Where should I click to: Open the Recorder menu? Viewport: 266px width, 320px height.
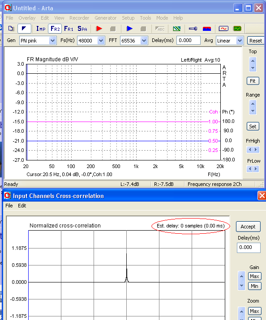click(x=79, y=18)
